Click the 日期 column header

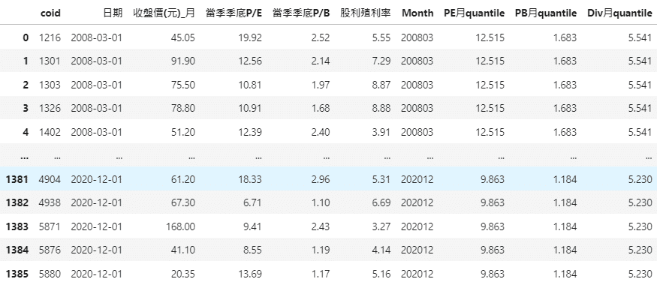[113, 13]
